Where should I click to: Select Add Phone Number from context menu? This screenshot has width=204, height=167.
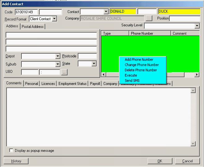tap(139, 60)
